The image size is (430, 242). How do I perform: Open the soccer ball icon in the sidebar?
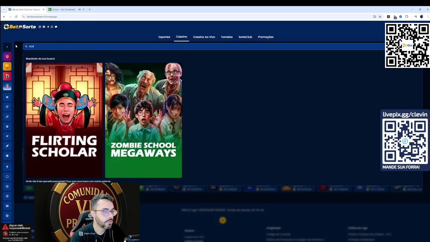click(x=7, y=86)
